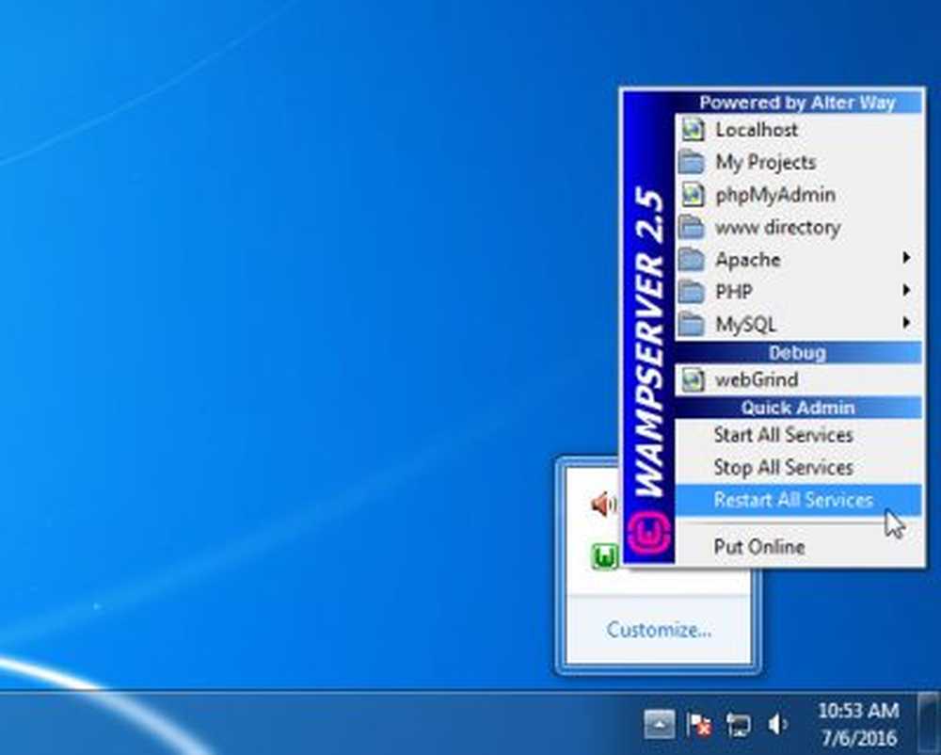Click Stop All Services

[x=798, y=467]
